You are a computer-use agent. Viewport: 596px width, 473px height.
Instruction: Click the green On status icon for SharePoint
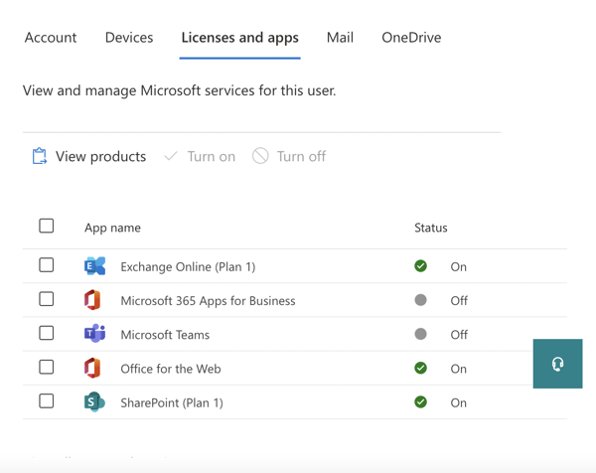[x=421, y=401]
